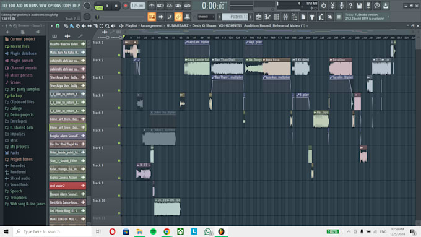The image size is (421, 237).
Task: Click the shopping cart icon
Action: [x=339, y=17]
